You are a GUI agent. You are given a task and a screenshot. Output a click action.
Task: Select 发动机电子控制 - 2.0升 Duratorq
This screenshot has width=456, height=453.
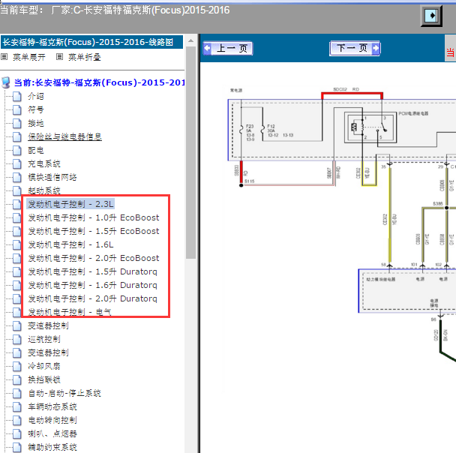click(x=92, y=299)
